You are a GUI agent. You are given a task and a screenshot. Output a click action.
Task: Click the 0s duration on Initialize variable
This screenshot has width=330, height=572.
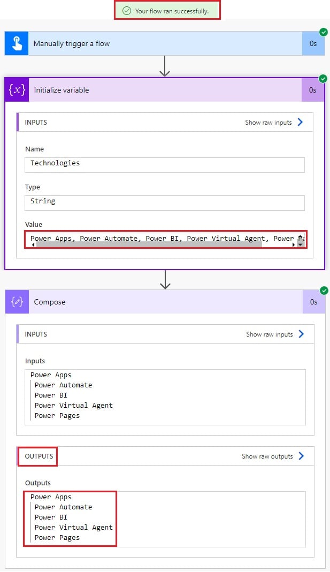coord(312,90)
